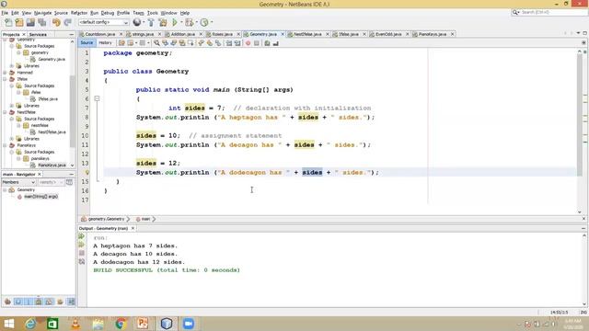
Task: Click the Build Project hammer icon
Action: tap(151, 22)
